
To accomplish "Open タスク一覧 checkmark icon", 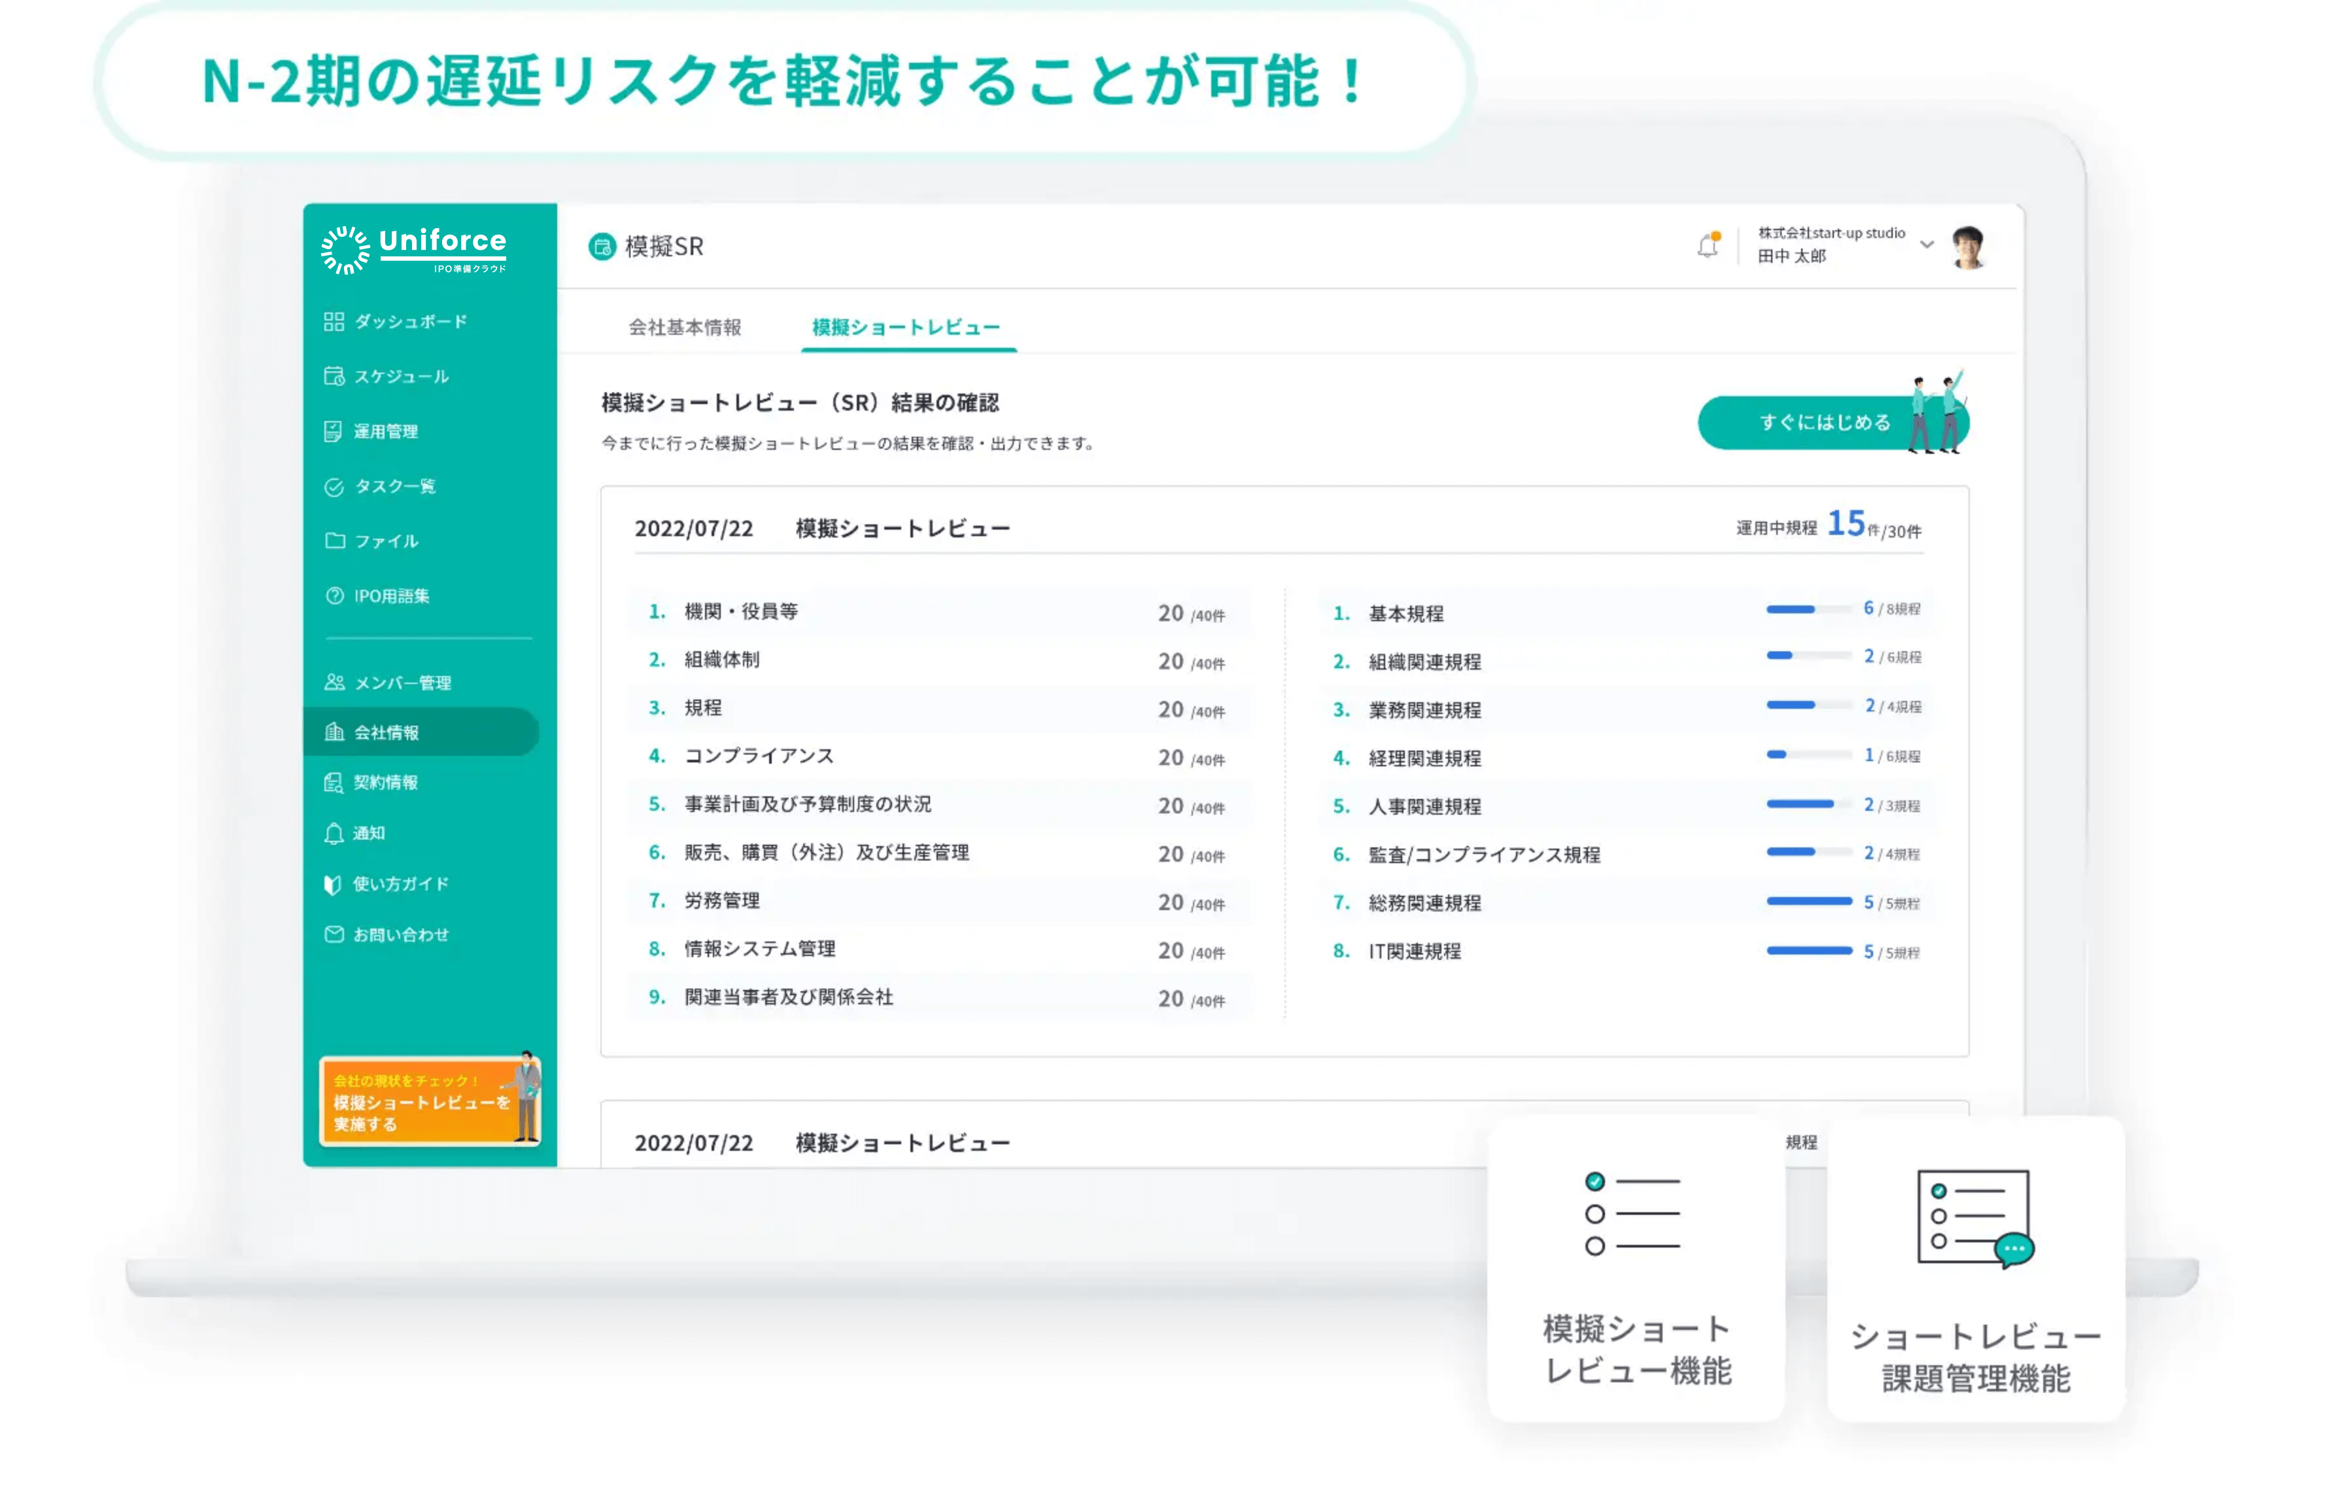I will pos(334,486).
